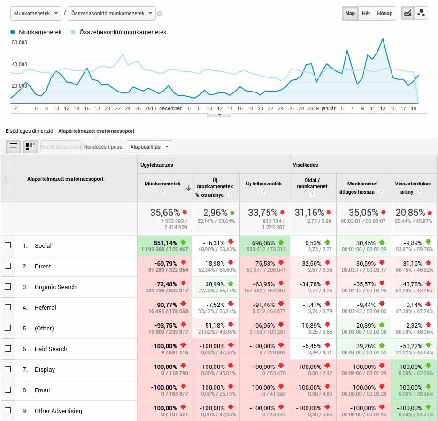Switch to line chart view icon
Viewport: 438px width, 421px height.
(x=407, y=13)
